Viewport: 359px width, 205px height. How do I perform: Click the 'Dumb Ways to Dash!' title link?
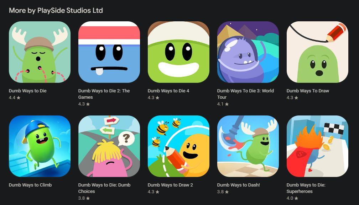238,185
